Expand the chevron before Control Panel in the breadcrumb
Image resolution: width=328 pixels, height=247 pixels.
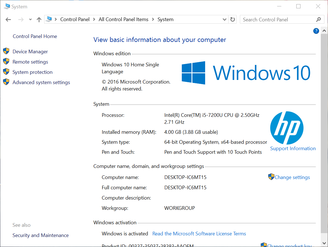click(x=56, y=19)
